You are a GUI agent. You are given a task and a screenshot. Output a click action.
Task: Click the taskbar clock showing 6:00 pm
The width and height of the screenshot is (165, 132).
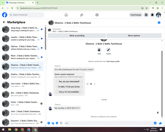coord(154,130)
